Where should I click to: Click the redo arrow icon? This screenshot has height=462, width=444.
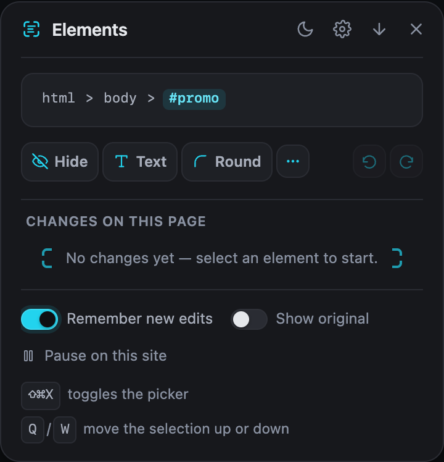[x=406, y=161]
